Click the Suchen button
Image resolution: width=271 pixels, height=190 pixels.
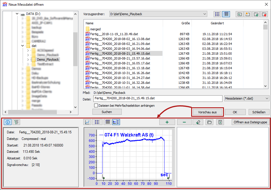point(107,112)
